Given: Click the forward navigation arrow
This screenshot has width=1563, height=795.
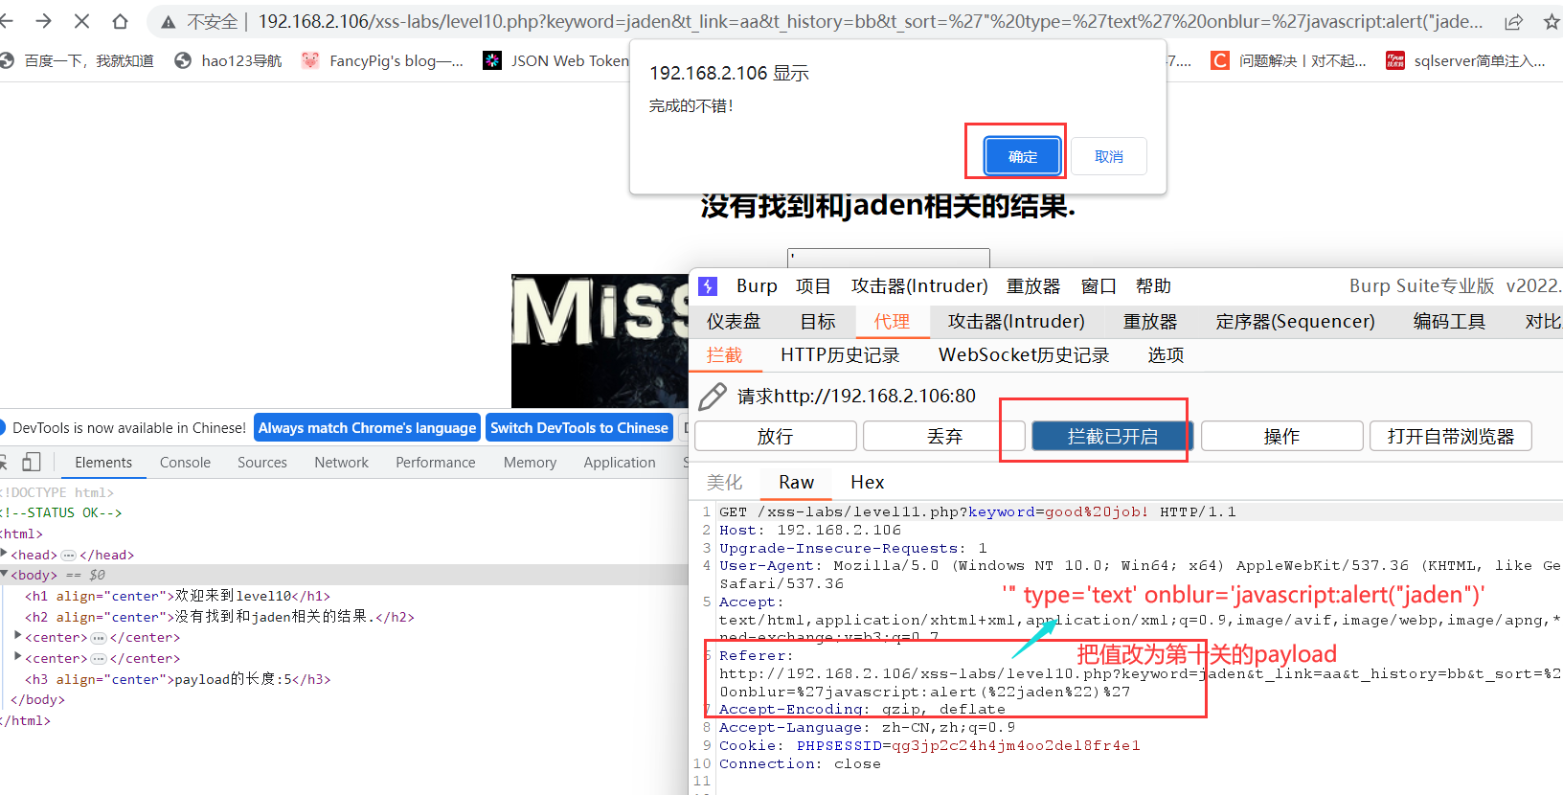Looking at the screenshot, I should [x=43, y=21].
